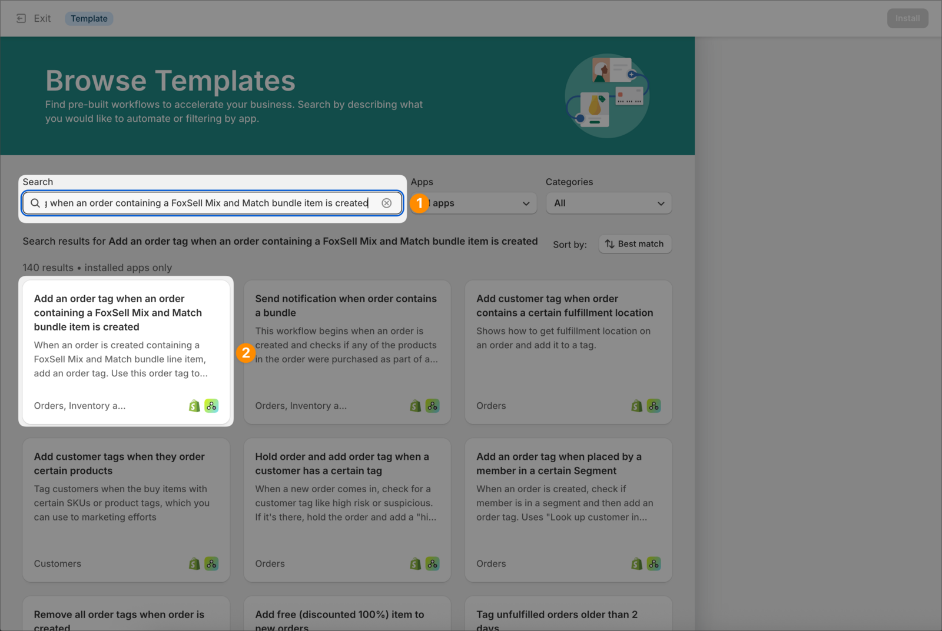Clear the search query with the X icon
The image size is (942, 631).
pos(386,203)
